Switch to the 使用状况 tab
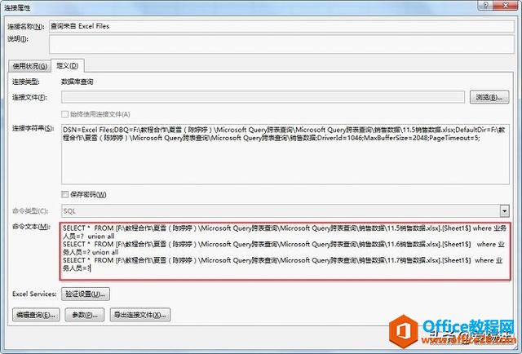The width and height of the screenshot is (522, 354). (29, 65)
